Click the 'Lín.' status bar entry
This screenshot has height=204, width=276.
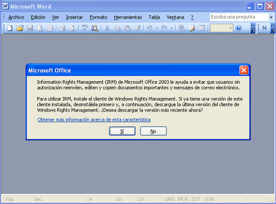pos(119,199)
